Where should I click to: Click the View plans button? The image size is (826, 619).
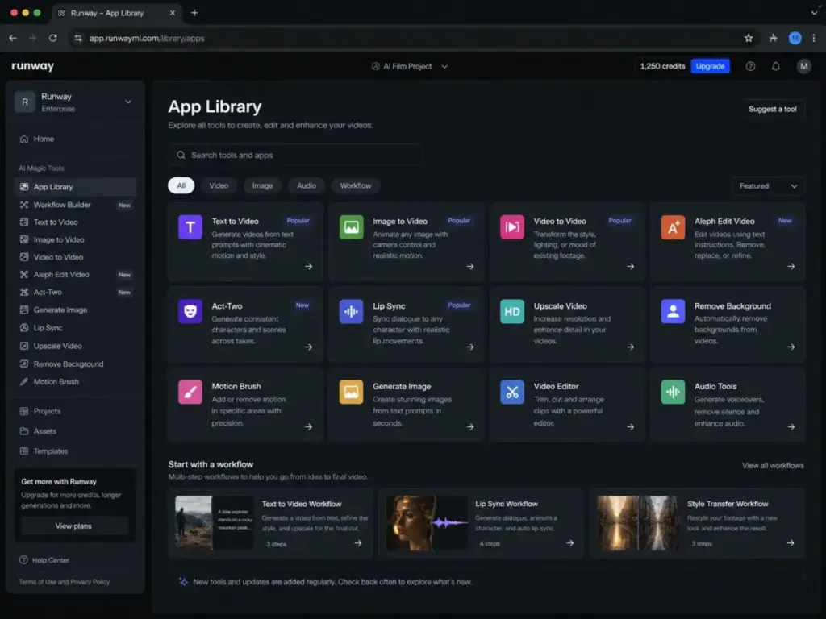[x=73, y=526]
